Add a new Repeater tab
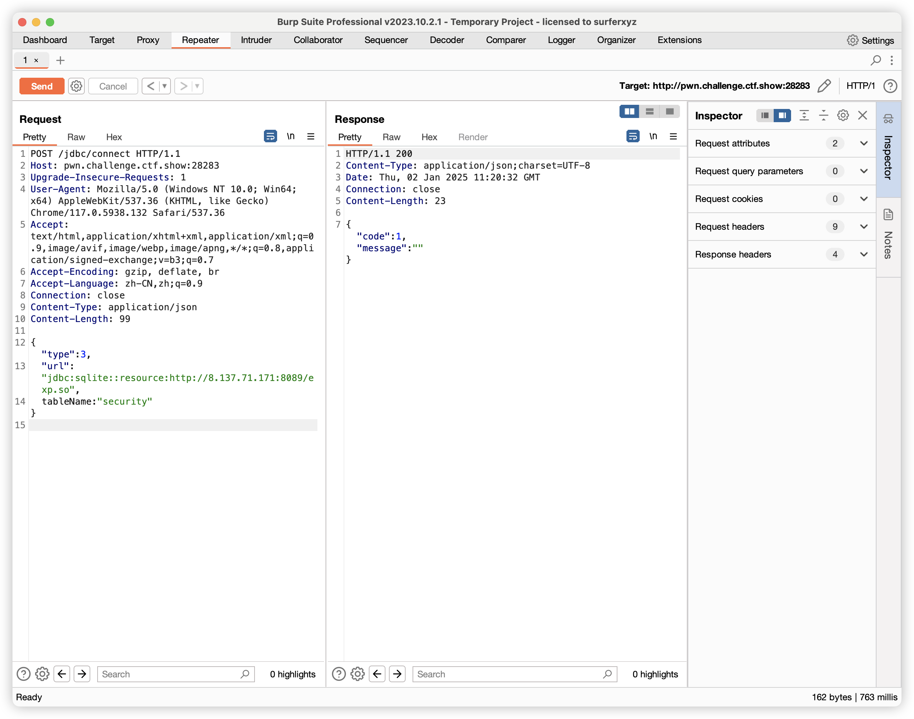 tap(60, 60)
